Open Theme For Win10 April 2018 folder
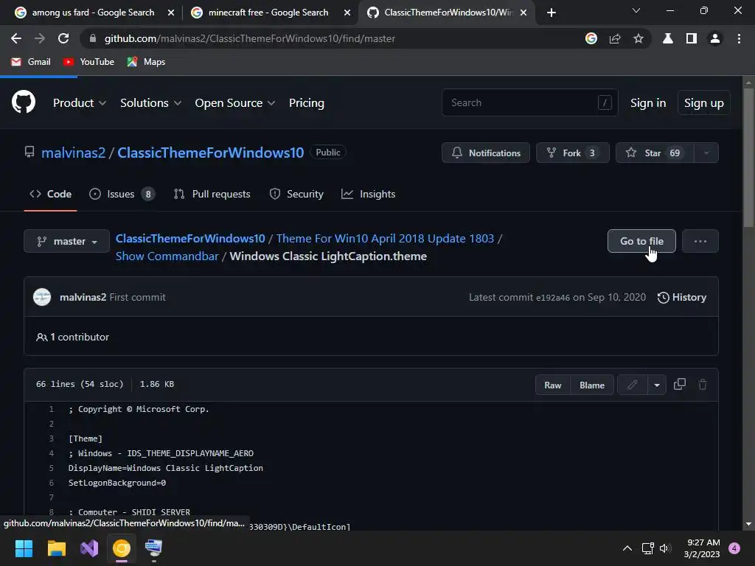 (x=385, y=238)
